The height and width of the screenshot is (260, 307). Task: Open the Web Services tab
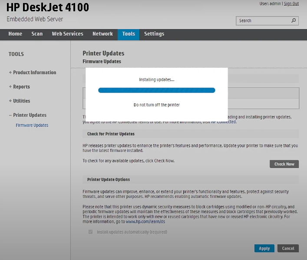68,34
